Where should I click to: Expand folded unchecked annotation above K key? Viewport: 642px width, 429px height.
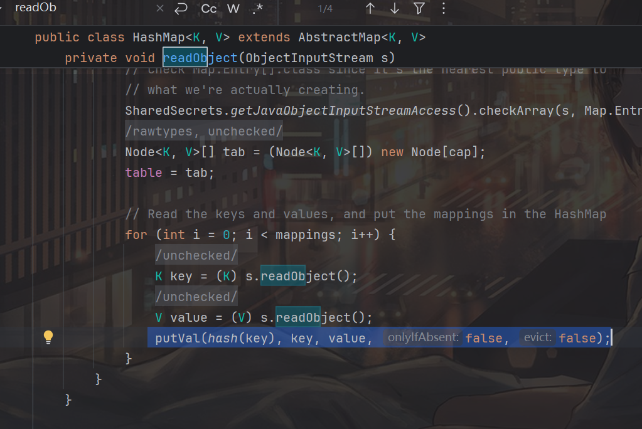(x=196, y=256)
